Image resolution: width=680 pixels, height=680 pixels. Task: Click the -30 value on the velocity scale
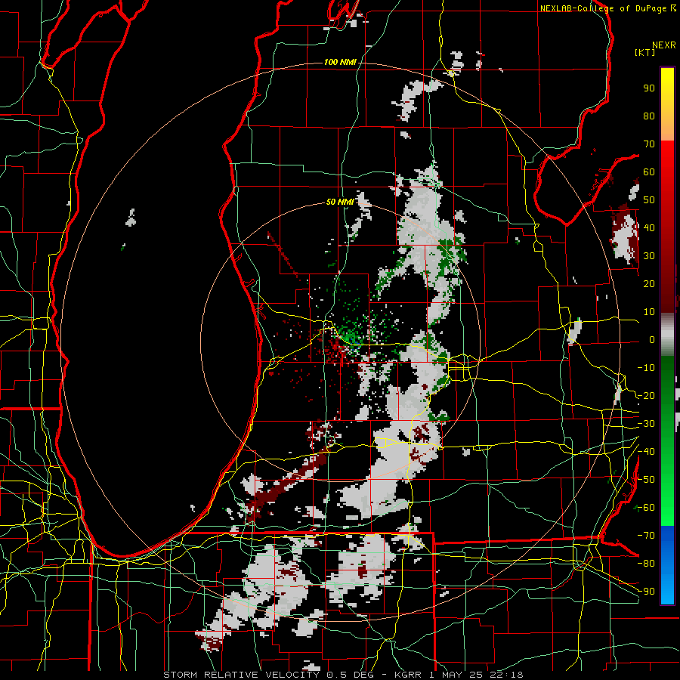[646, 424]
